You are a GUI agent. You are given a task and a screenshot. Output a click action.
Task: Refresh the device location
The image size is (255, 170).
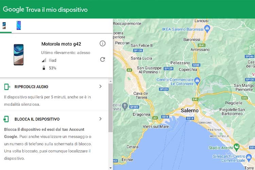(x=102, y=60)
